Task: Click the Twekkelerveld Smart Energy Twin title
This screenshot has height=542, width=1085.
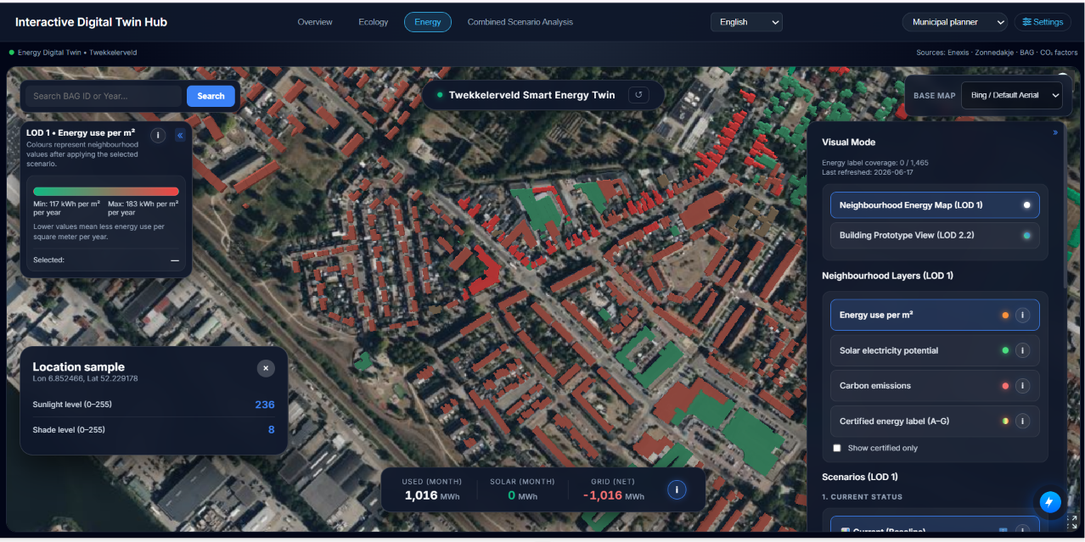Action: click(x=531, y=95)
